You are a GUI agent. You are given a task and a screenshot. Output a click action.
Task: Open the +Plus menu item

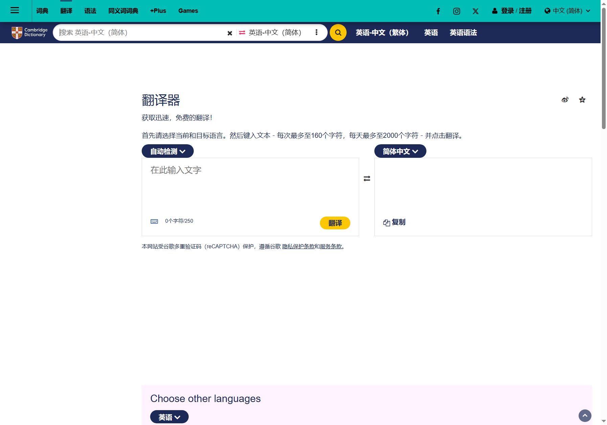(x=158, y=11)
